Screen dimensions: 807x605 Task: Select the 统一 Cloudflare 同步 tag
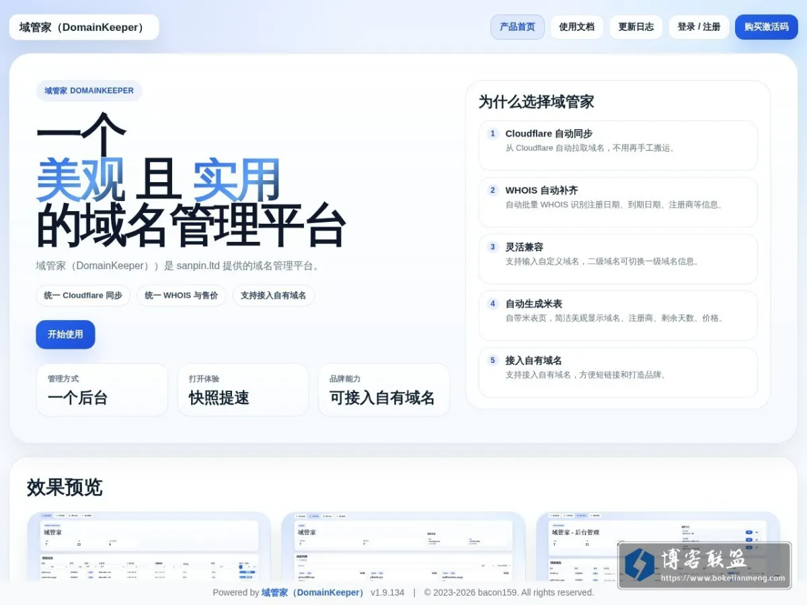[83, 295]
